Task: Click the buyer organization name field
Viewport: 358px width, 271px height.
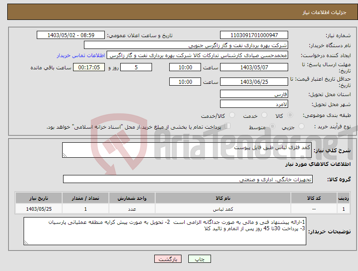Action: pos(186,45)
